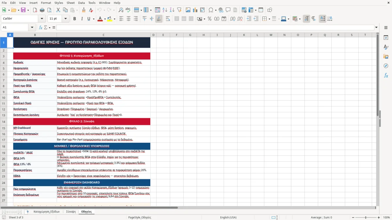Toggle Align Bottom vertical alignment

point(159,19)
